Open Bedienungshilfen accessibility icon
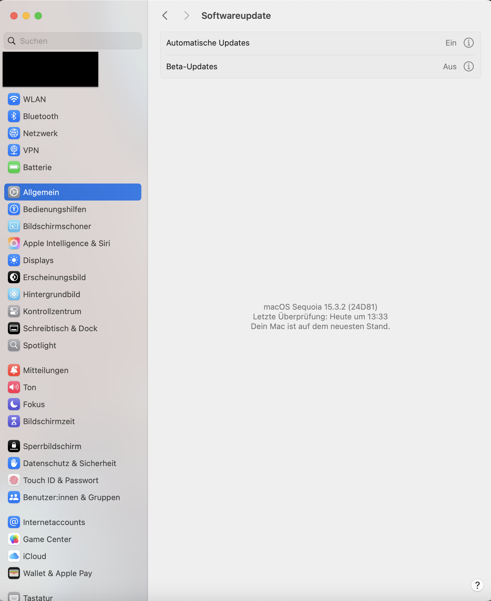491x601 pixels. click(x=14, y=209)
